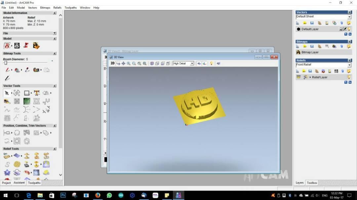Collapse the Model Information section
Viewport: 357px width, 200px height.
[x=55, y=13]
